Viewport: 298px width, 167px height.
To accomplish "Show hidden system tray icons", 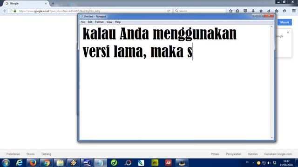I will coord(253,163).
